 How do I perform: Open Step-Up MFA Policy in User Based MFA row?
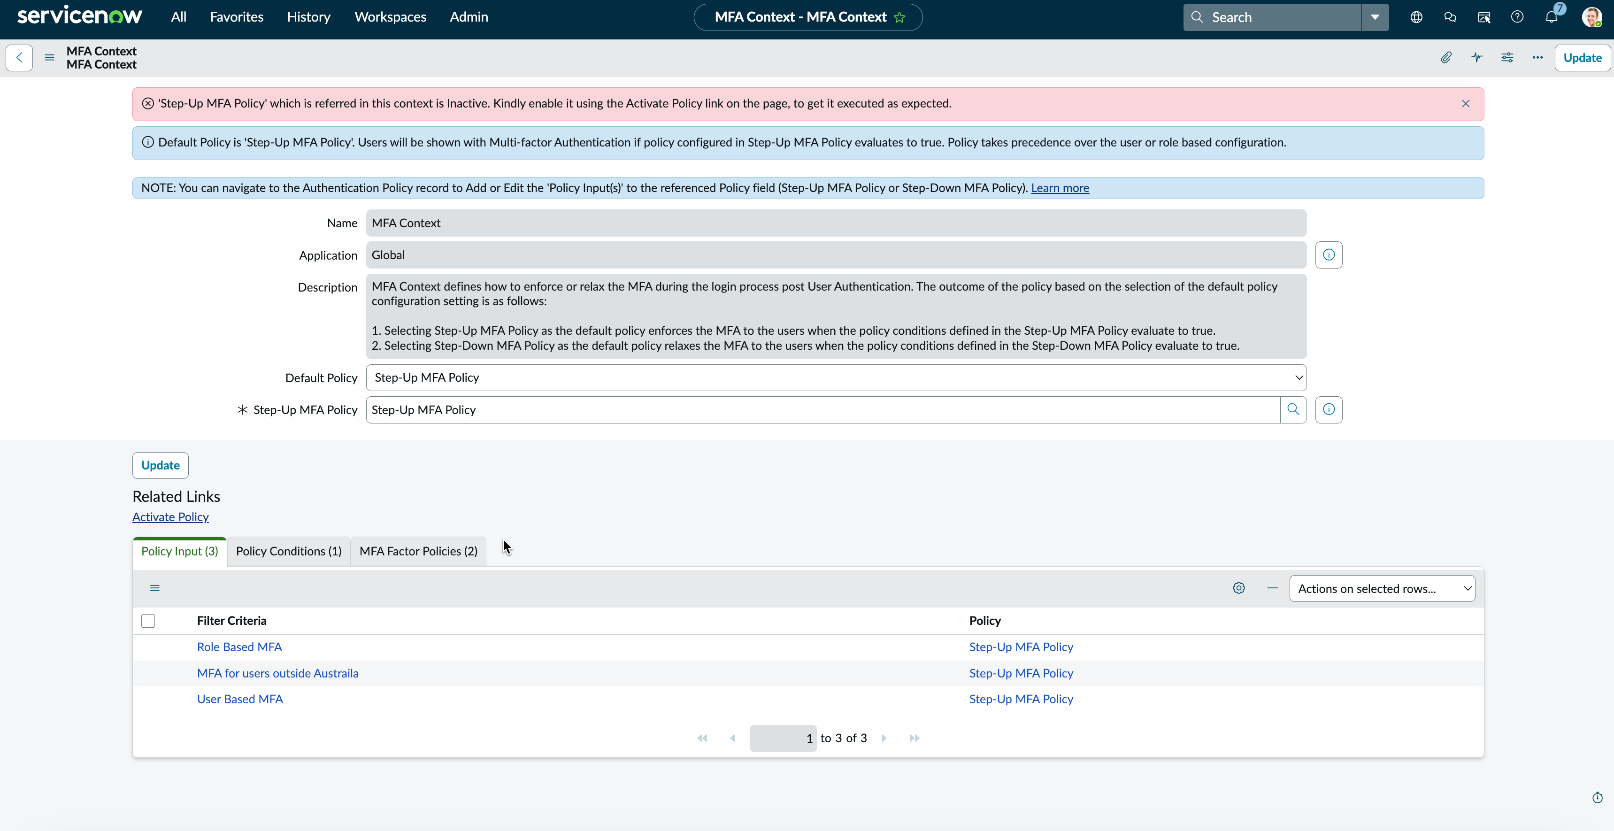(x=1021, y=700)
